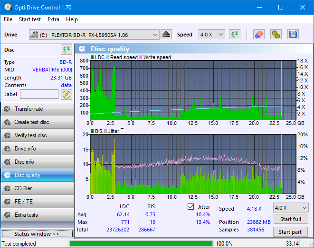Click the MID value VERBATIMe (000)

point(52,70)
